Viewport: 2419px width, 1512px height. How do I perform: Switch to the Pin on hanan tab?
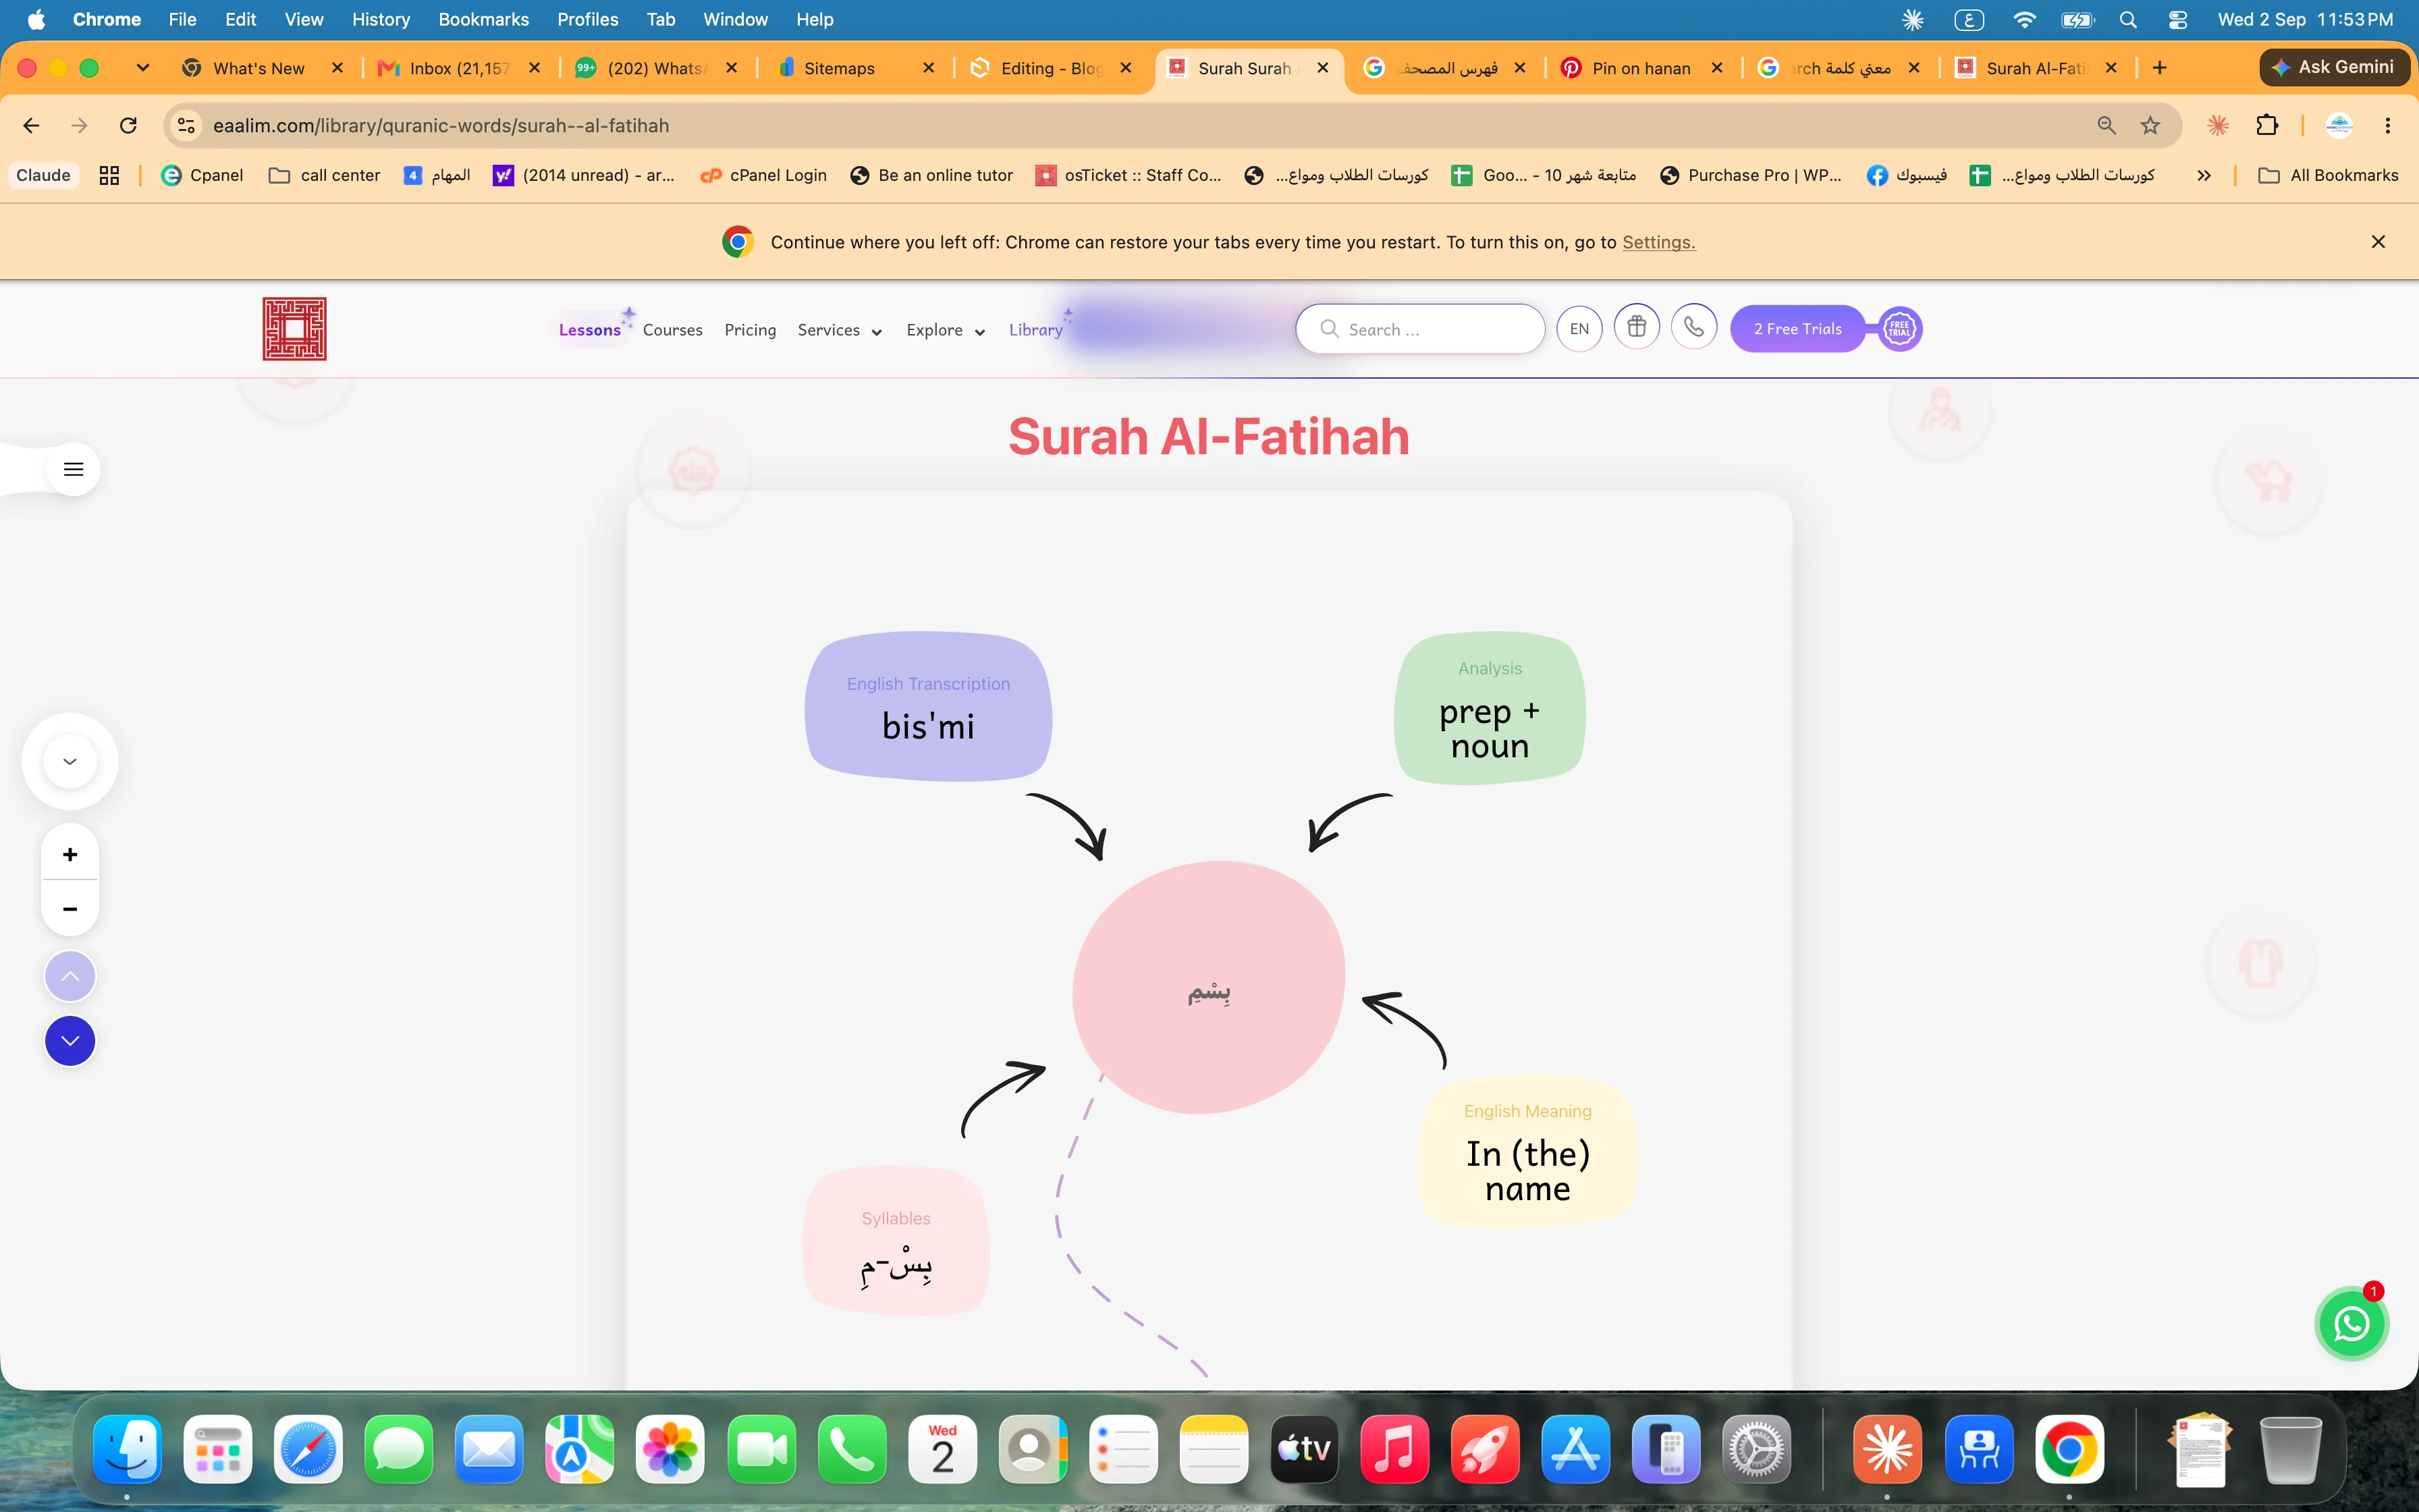(1639, 68)
